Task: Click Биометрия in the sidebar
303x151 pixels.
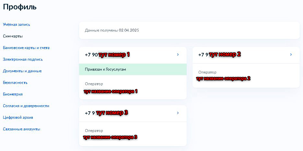Action: pyautogui.click(x=13, y=94)
